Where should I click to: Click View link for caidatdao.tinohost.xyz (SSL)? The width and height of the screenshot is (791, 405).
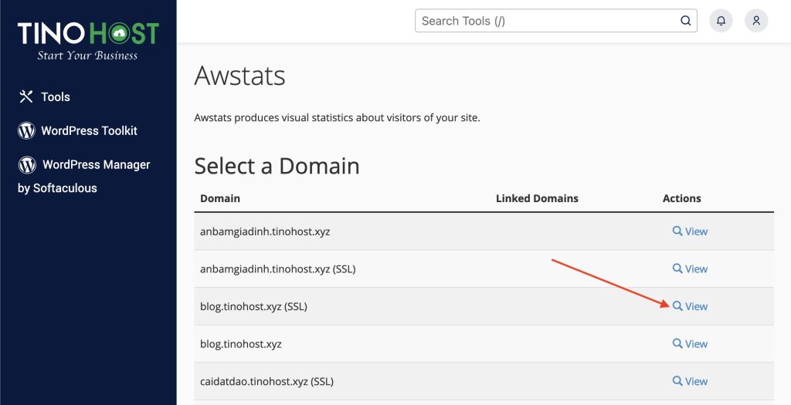pyautogui.click(x=690, y=381)
